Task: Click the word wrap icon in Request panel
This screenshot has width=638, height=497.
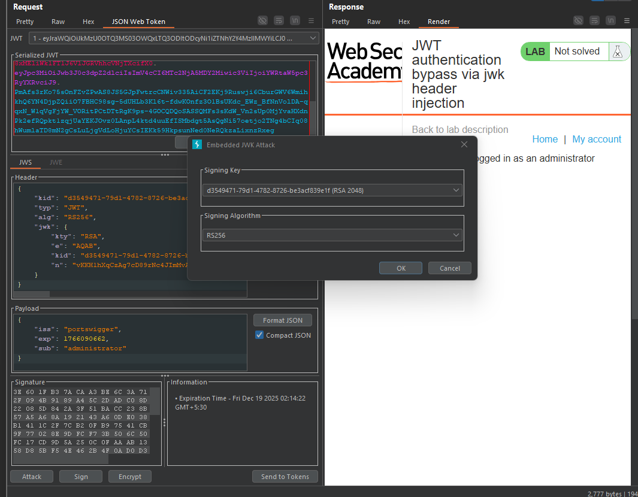Action: coord(279,20)
